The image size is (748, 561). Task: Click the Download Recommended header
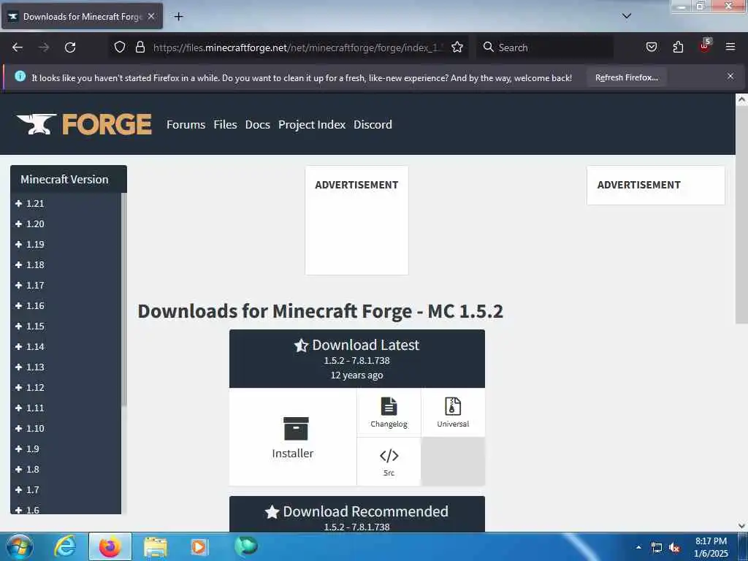[x=356, y=514]
